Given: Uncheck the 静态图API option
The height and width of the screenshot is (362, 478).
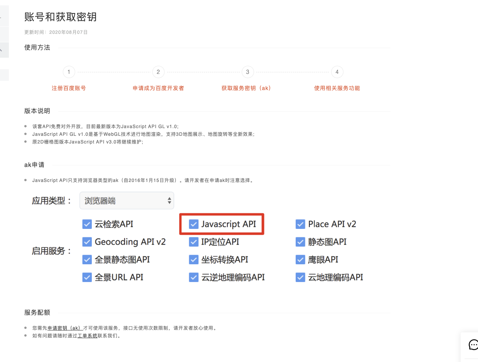Looking at the screenshot, I should [300, 242].
